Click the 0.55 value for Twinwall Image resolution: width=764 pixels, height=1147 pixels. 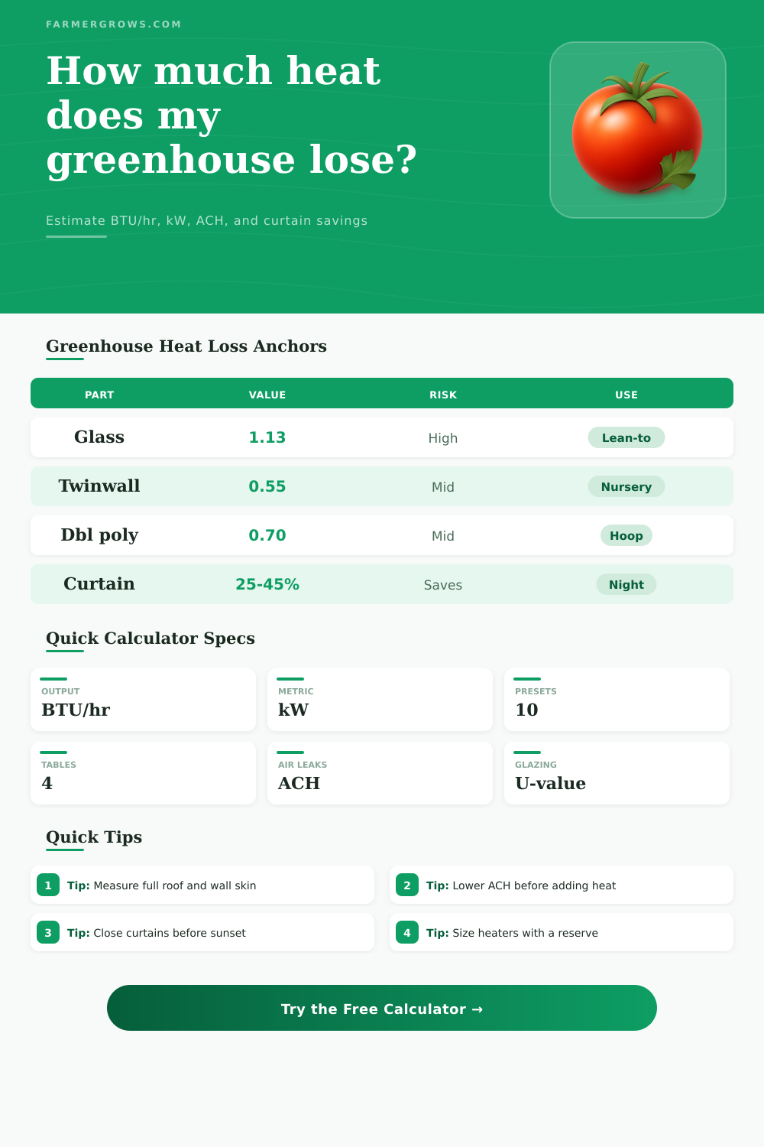pyautogui.click(x=267, y=486)
